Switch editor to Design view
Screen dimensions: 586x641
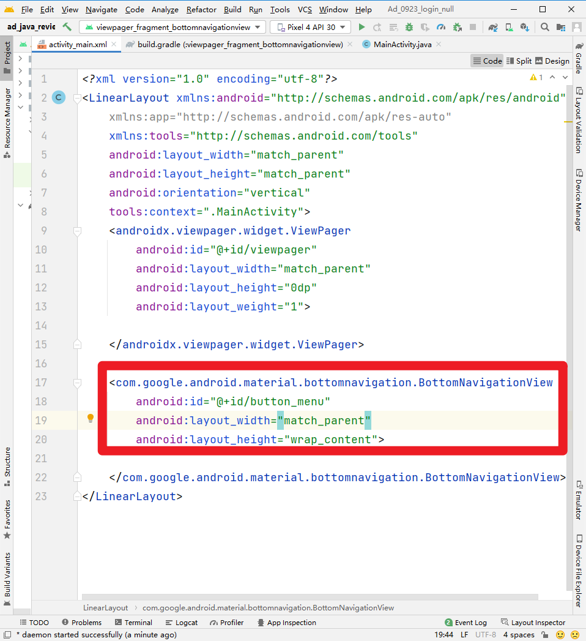(x=552, y=61)
